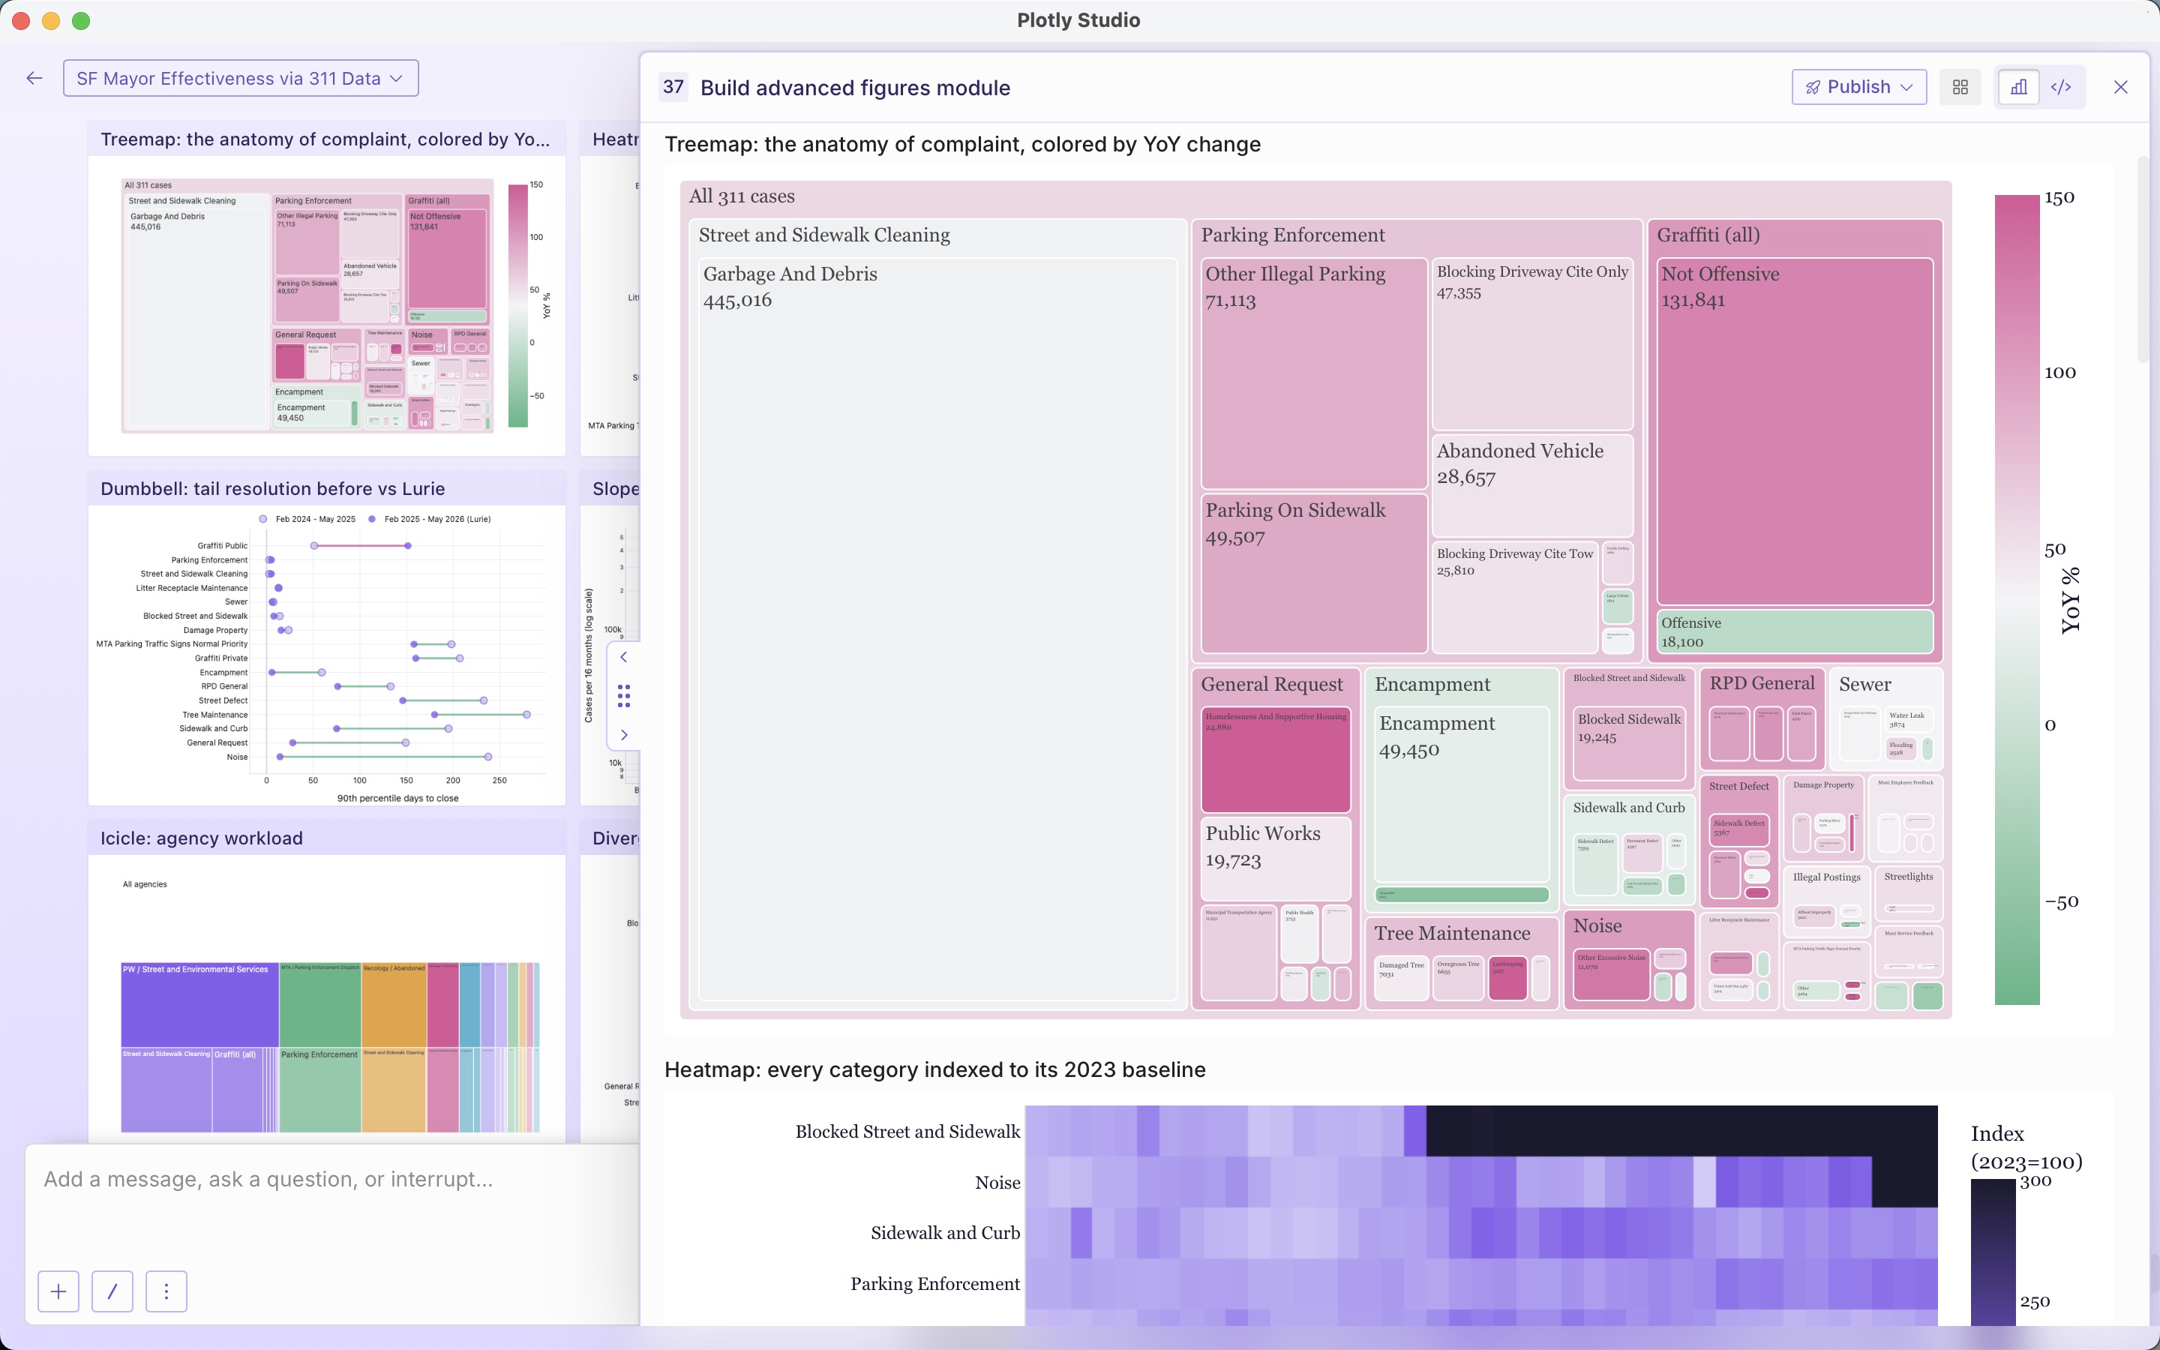Click the Parking On Sidewalk tile
Viewport: 2160px width, 1350px height.
1314,573
